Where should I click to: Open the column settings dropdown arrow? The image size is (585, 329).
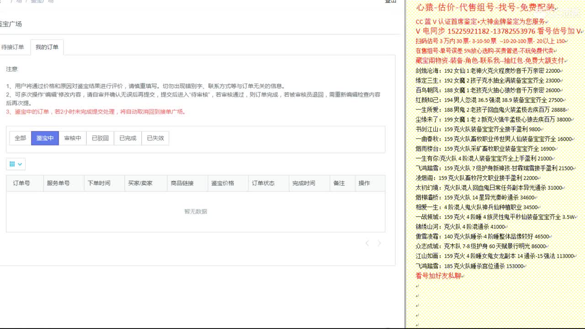pyautogui.click(x=20, y=164)
